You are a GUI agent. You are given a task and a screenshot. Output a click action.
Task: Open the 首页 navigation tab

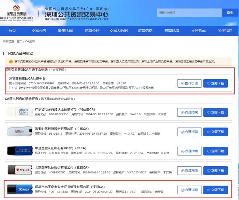pyautogui.click(x=12, y=31)
